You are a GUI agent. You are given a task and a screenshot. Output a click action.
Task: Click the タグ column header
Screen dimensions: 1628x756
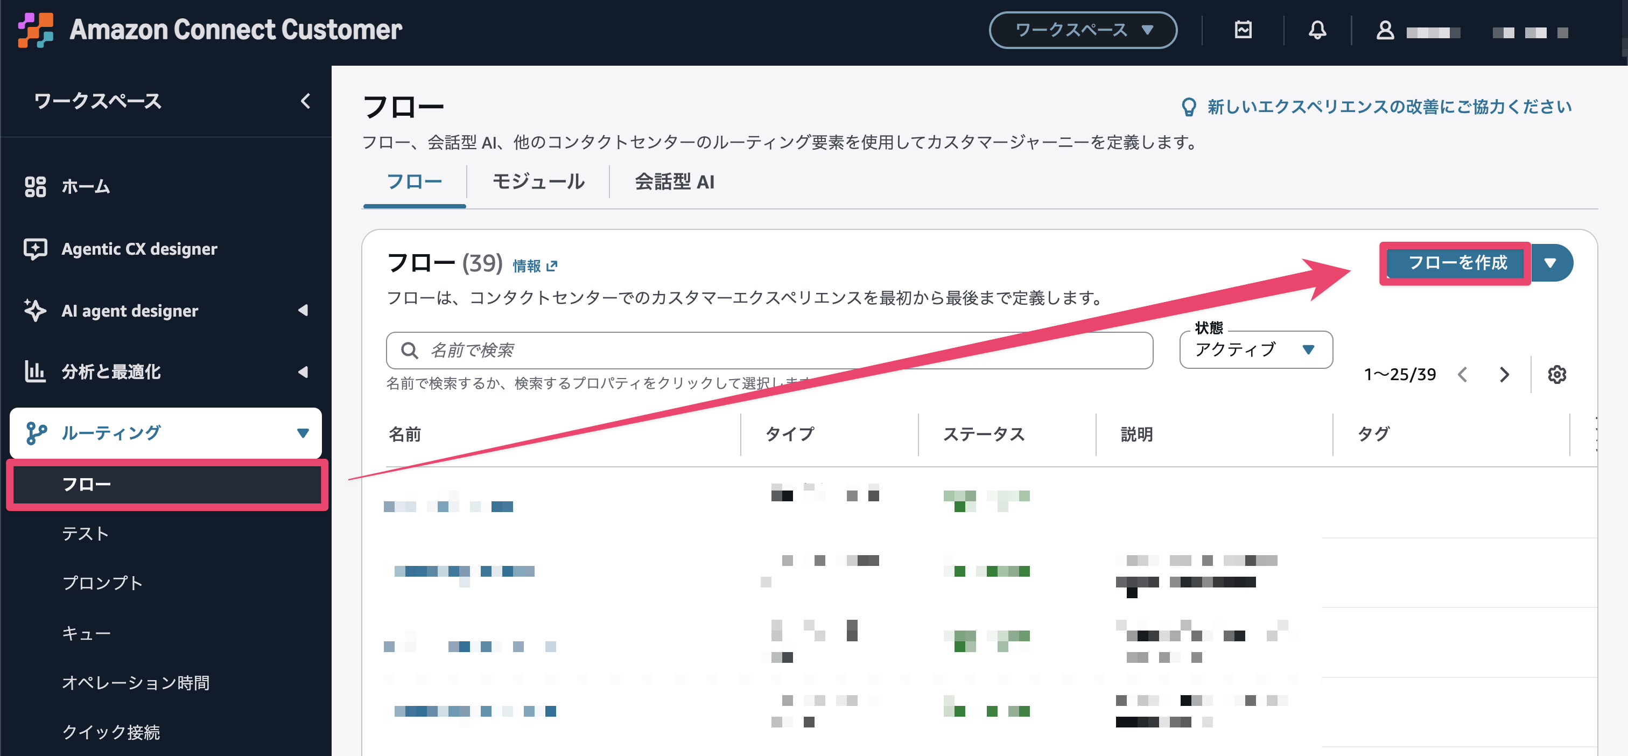point(1373,434)
